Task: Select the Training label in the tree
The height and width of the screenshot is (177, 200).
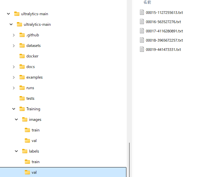Action: tap(33, 109)
